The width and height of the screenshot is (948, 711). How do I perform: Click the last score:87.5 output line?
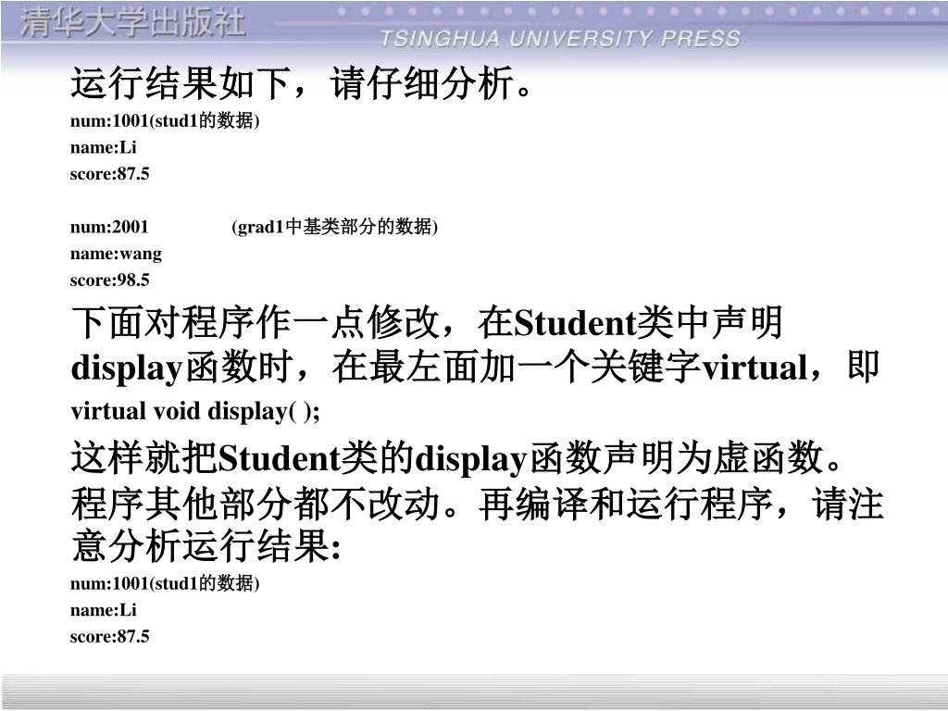point(109,636)
